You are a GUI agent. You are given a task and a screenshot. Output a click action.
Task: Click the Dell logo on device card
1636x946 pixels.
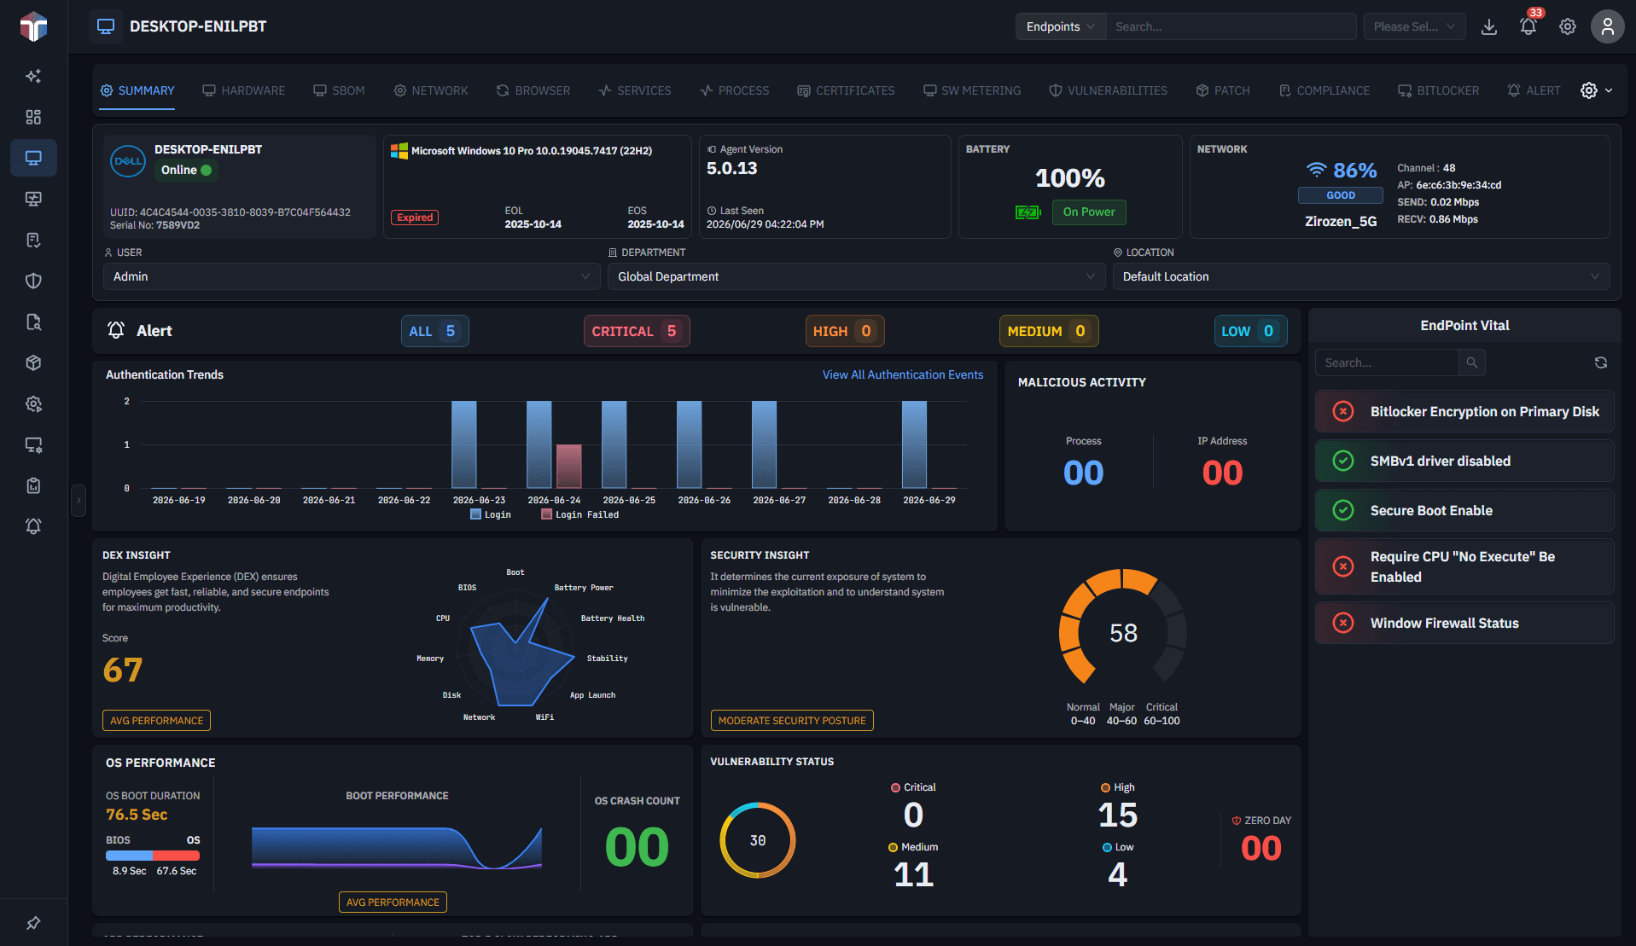[128, 160]
